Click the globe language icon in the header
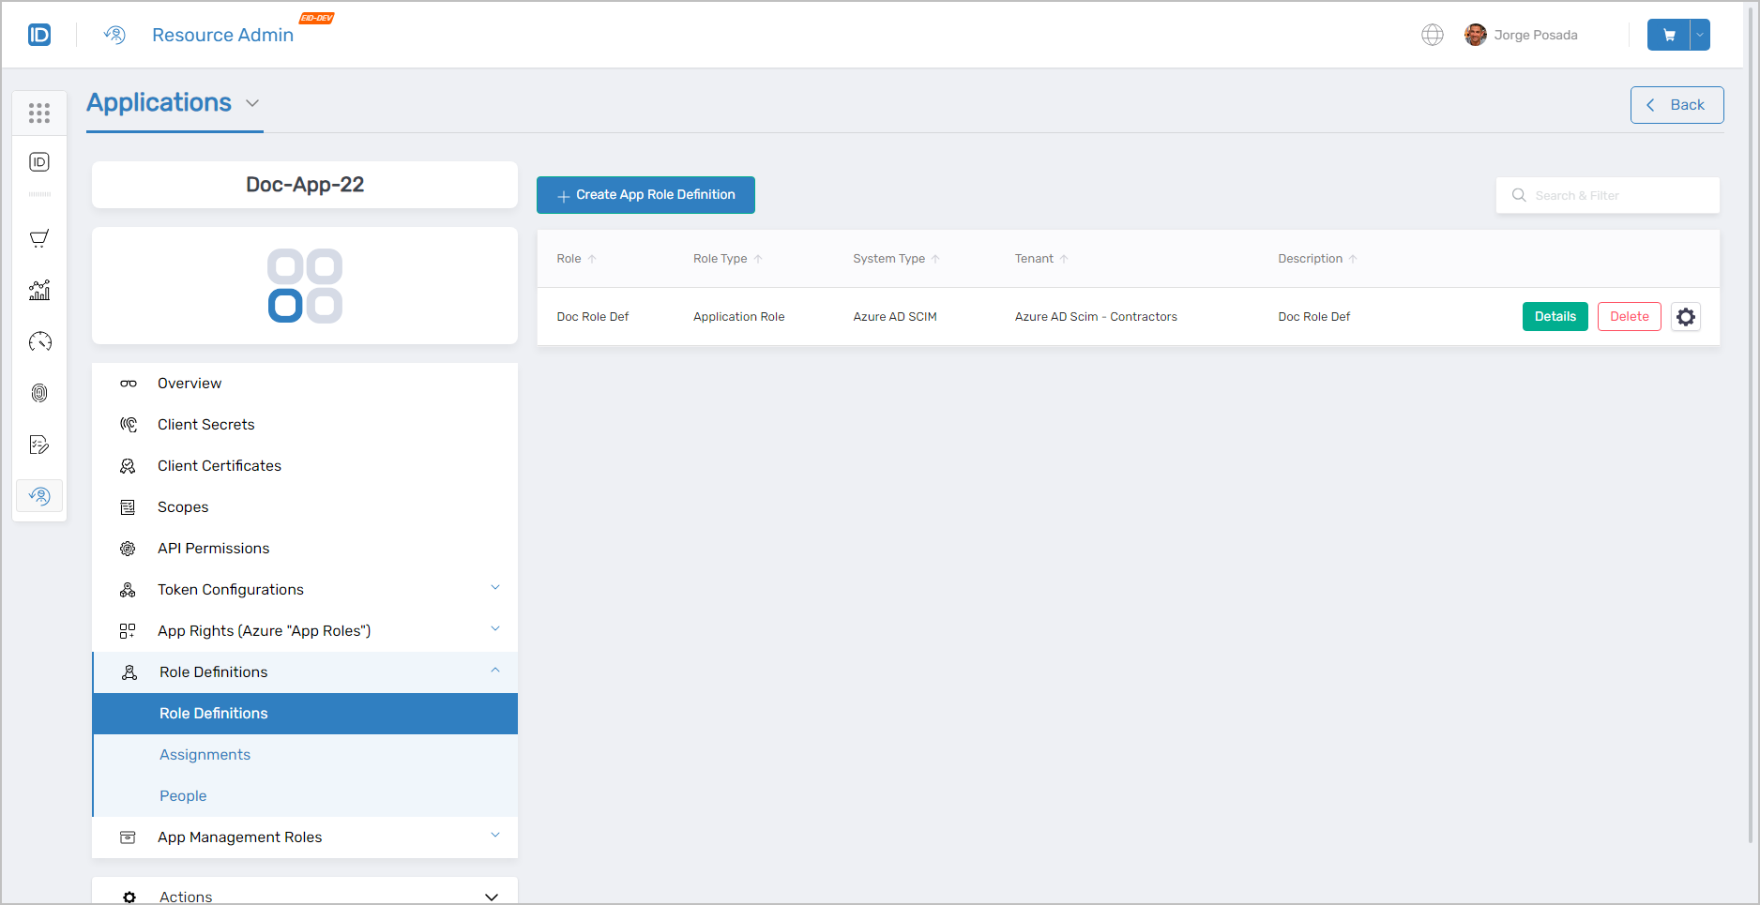 point(1433,35)
